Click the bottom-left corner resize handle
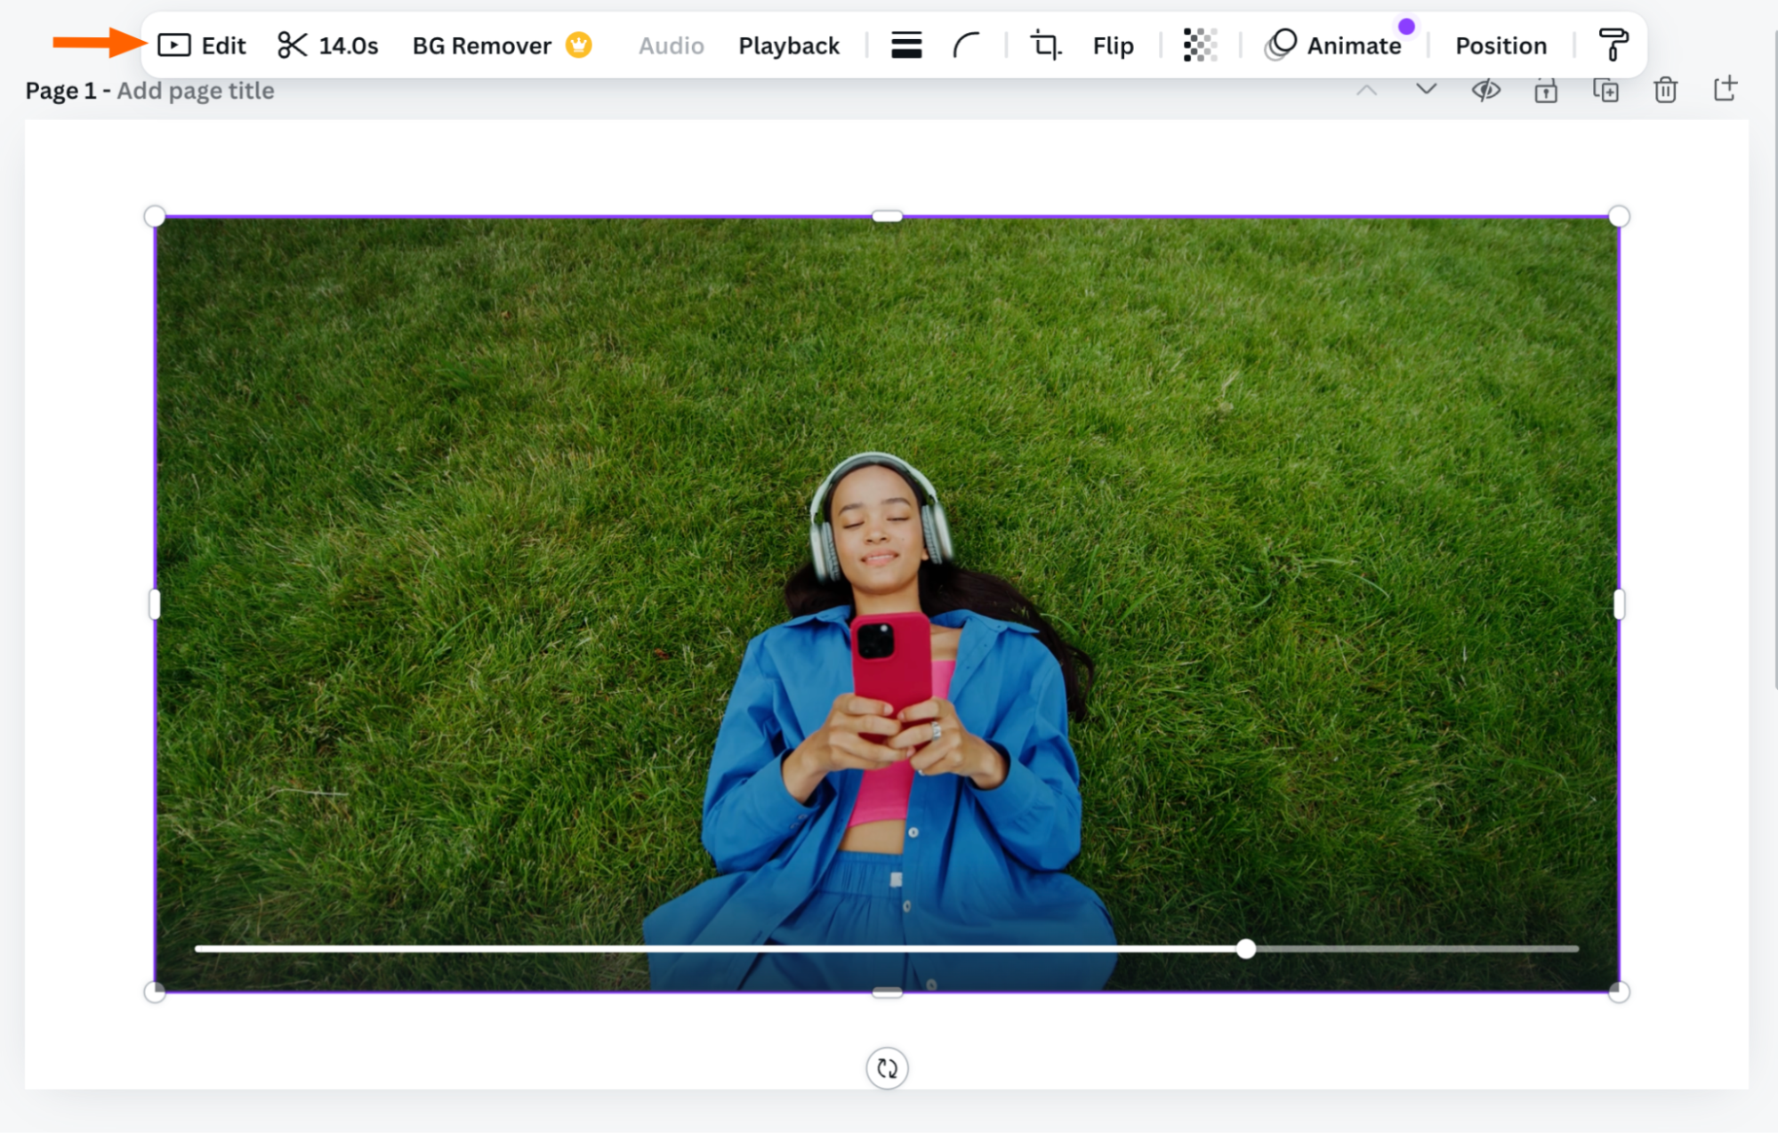The height and width of the screenshot is (1133, 1778). click(155, 992)
